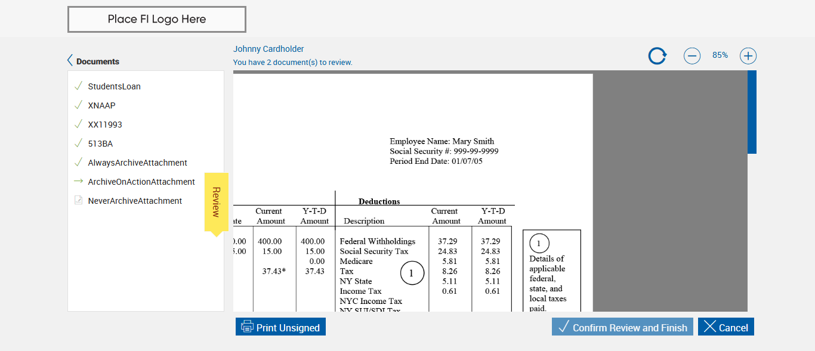Click the zoom in plus icon
This screenshot has width=815, height=351.
point(748,56)
